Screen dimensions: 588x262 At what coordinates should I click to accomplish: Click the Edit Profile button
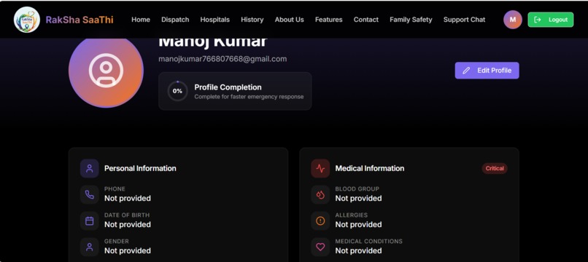click(x=487, y=71)
